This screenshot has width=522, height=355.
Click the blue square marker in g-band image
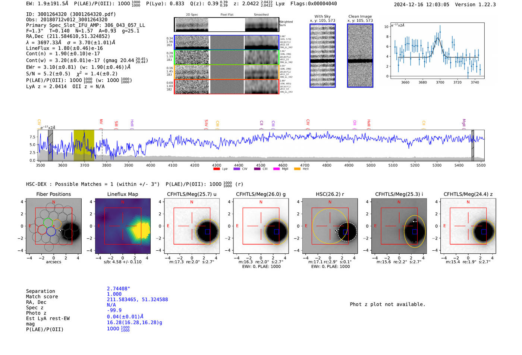277,232
